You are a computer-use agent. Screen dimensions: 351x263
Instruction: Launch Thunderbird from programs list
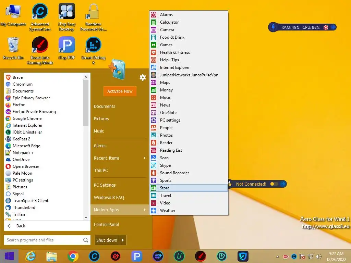[x=44, y=208]
